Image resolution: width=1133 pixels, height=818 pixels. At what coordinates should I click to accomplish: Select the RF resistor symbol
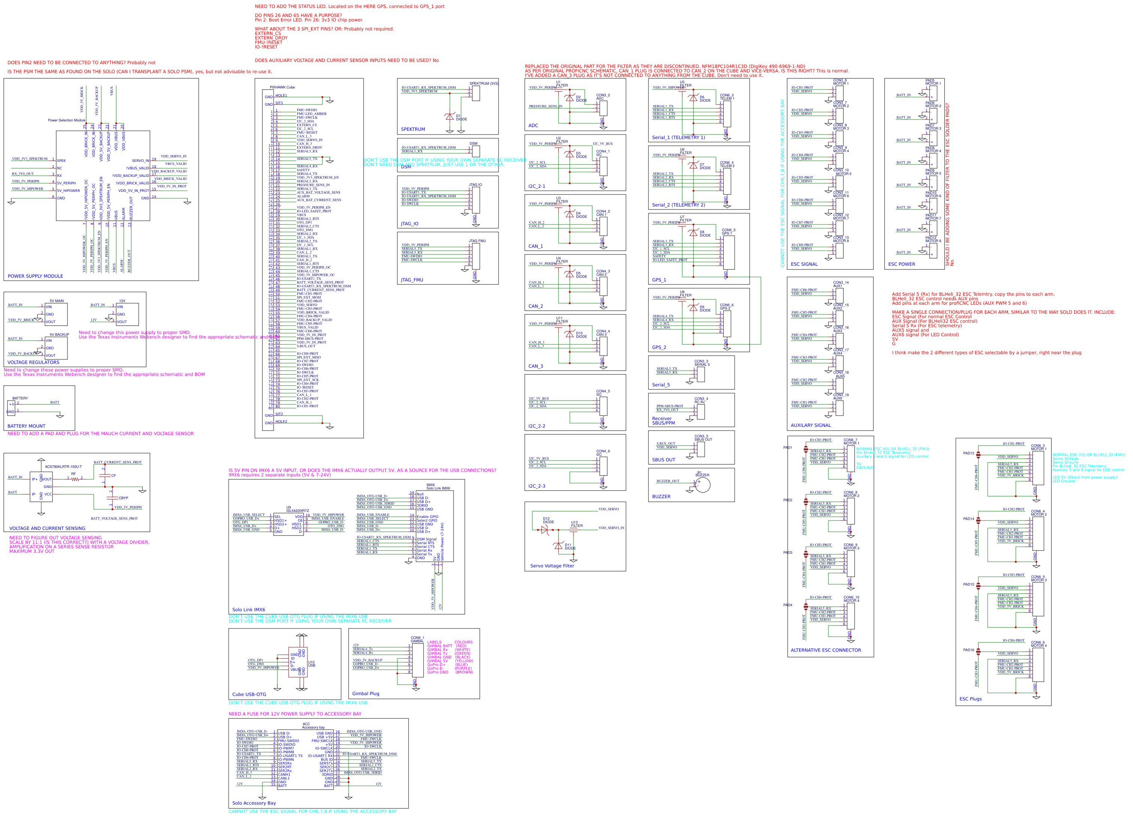(75, 479)
